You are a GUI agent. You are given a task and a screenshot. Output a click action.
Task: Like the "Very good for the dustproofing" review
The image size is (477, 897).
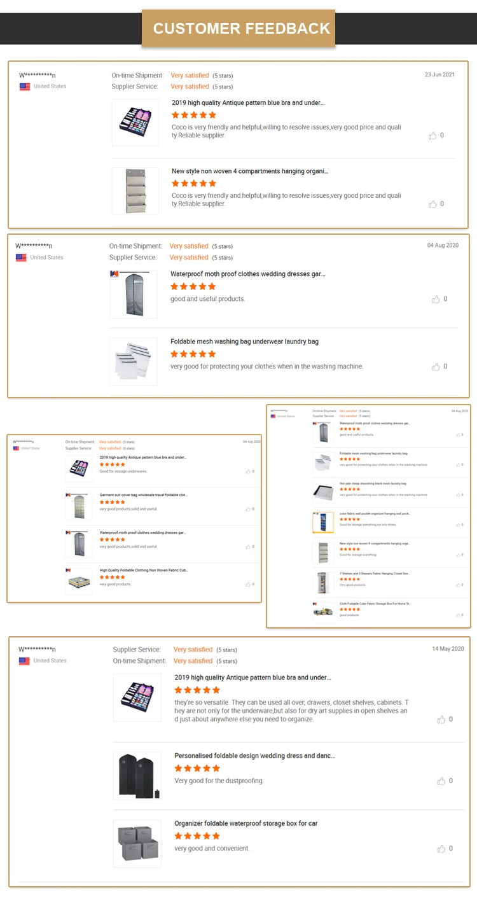(441, 781)
